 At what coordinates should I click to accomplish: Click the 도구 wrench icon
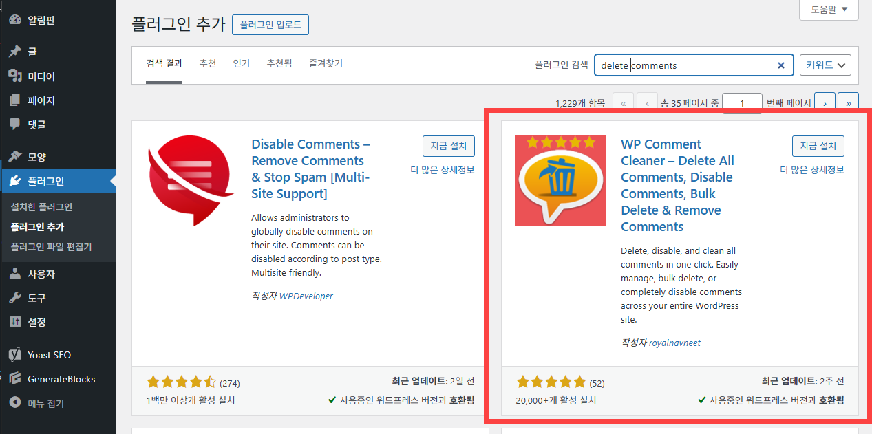coord(14,298)
